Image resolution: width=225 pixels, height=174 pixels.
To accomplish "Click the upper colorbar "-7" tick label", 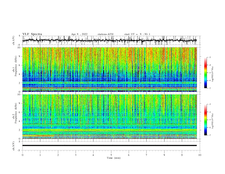I will click(x=209, y=88).
